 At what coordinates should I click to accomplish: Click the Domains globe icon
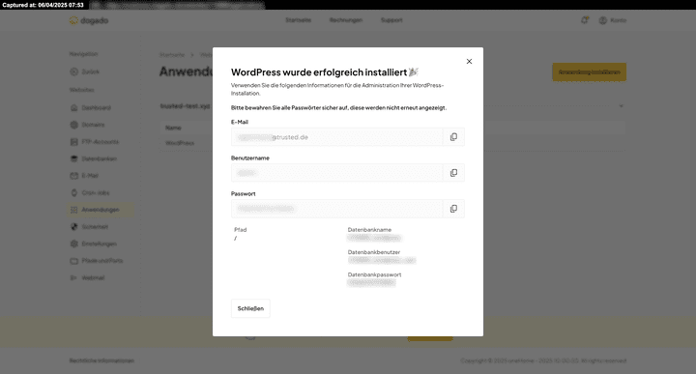point(74,125)
